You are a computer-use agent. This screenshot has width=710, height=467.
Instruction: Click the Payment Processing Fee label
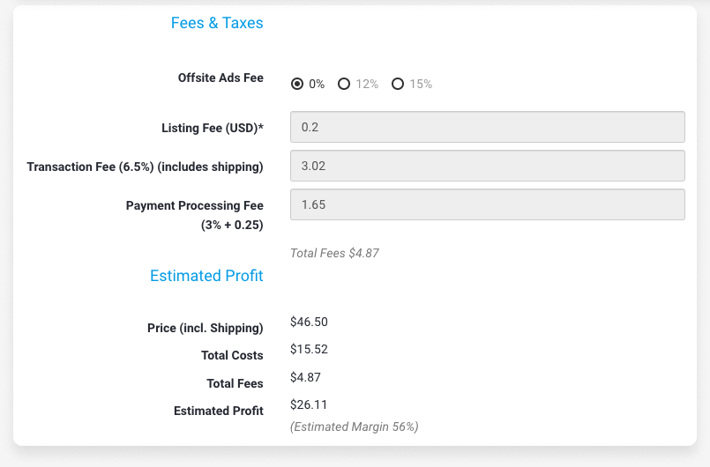(x=195, y=205)
